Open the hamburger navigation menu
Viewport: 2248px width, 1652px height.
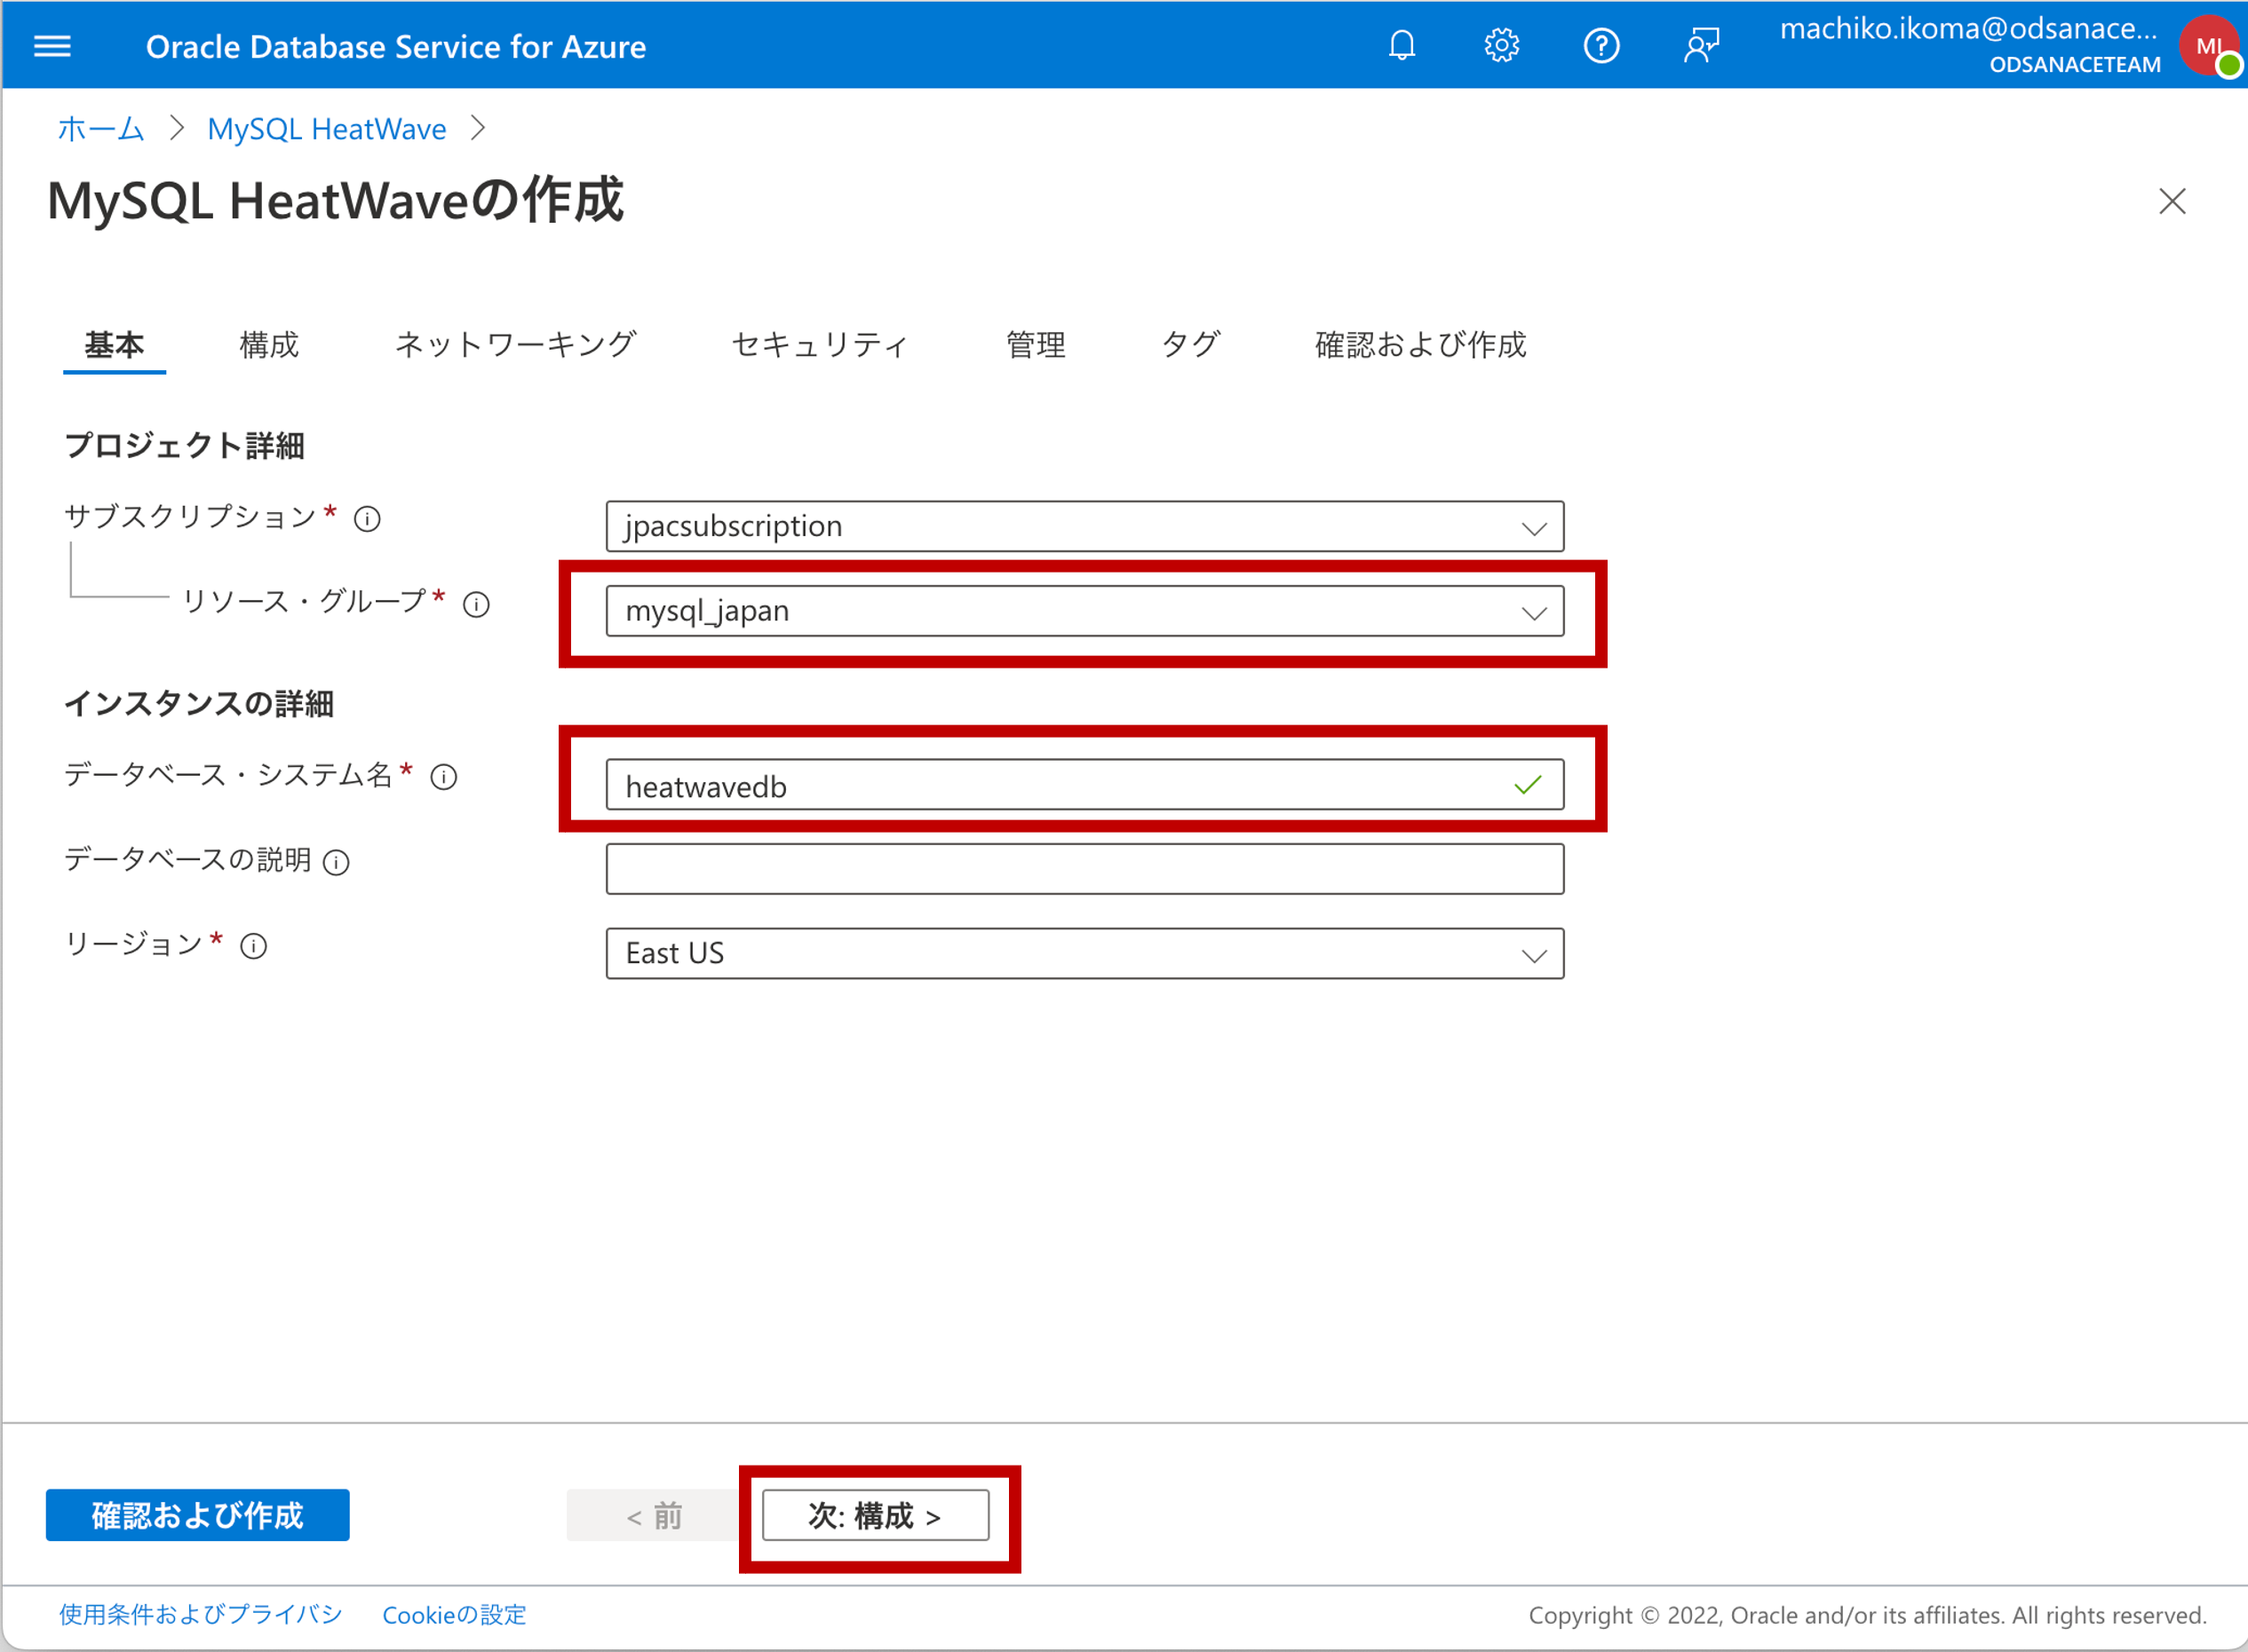point(52,46)
